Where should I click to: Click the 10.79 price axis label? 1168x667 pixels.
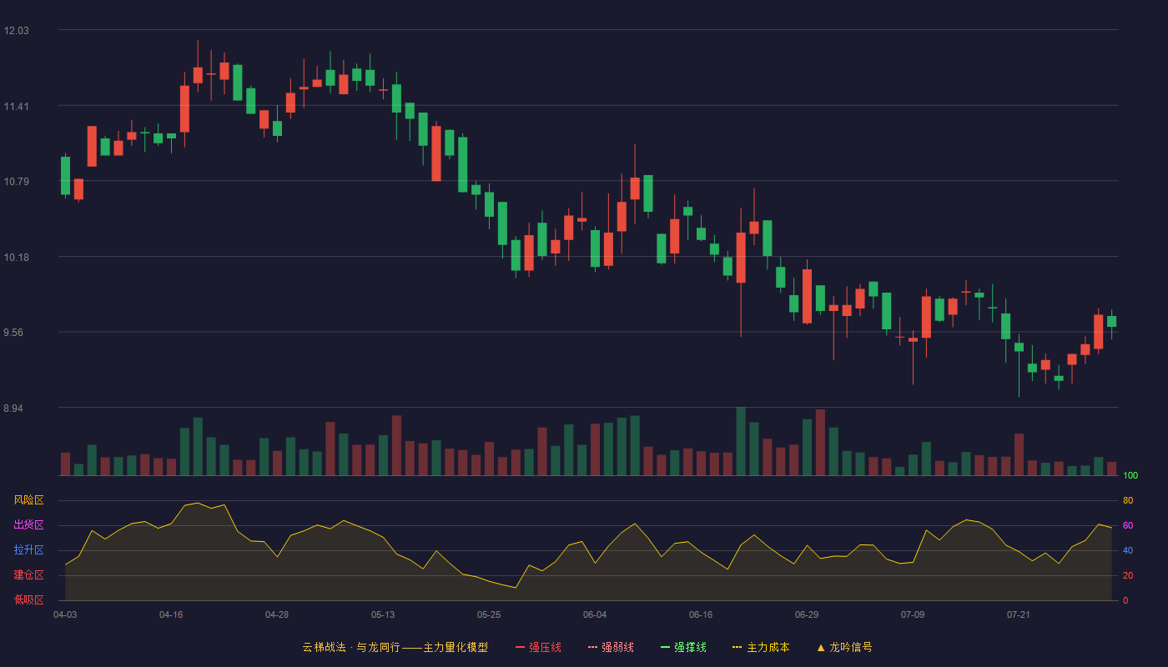[x=16, y=182]
